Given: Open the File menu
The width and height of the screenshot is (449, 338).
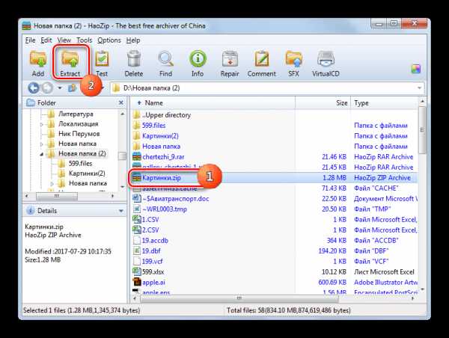Looking at the screenshot, I should click(30, 40).
